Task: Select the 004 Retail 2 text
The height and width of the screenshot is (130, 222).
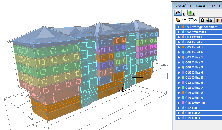Action: pos(194,42)
